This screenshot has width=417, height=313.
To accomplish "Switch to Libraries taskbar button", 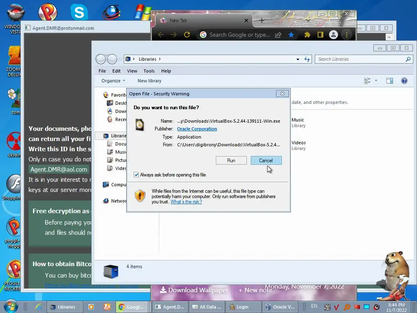I will [65, 307].
